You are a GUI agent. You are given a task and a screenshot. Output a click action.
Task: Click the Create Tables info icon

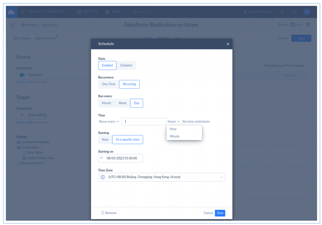(42, 147)
